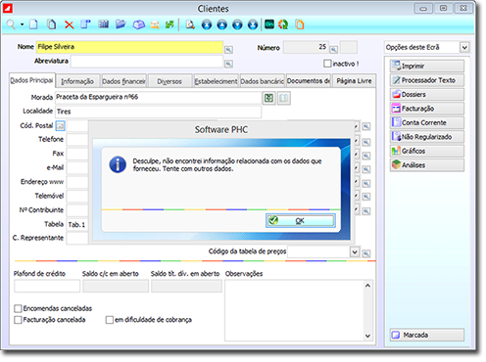486x362 pixels.
Task: Go to the first record arrow
Action: (207, 24)
